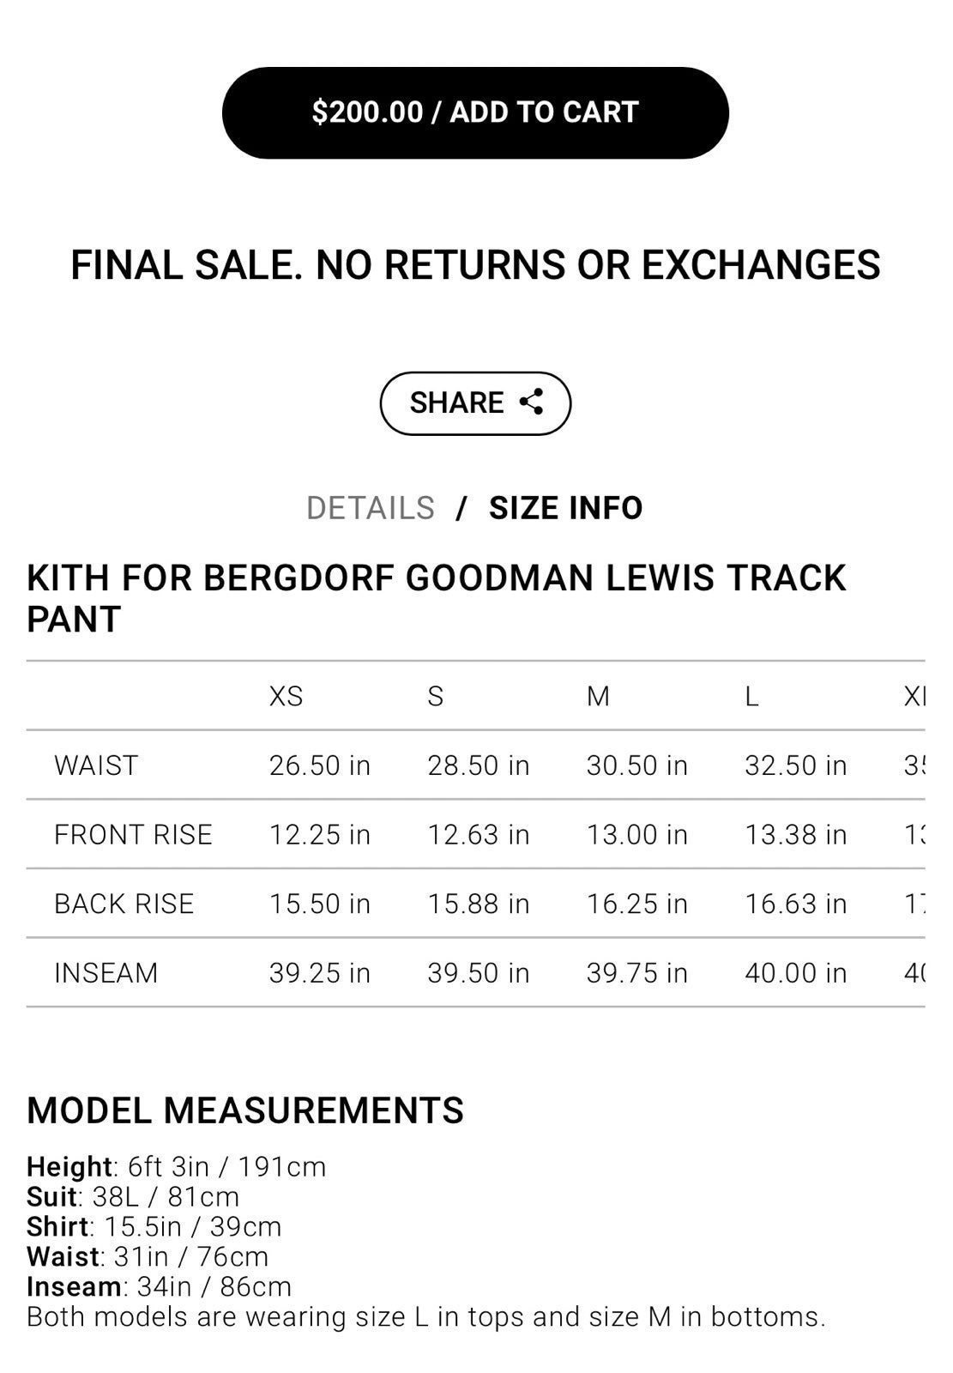Select the Size Info tab
Screen dimensions: 953x1373
566,508
